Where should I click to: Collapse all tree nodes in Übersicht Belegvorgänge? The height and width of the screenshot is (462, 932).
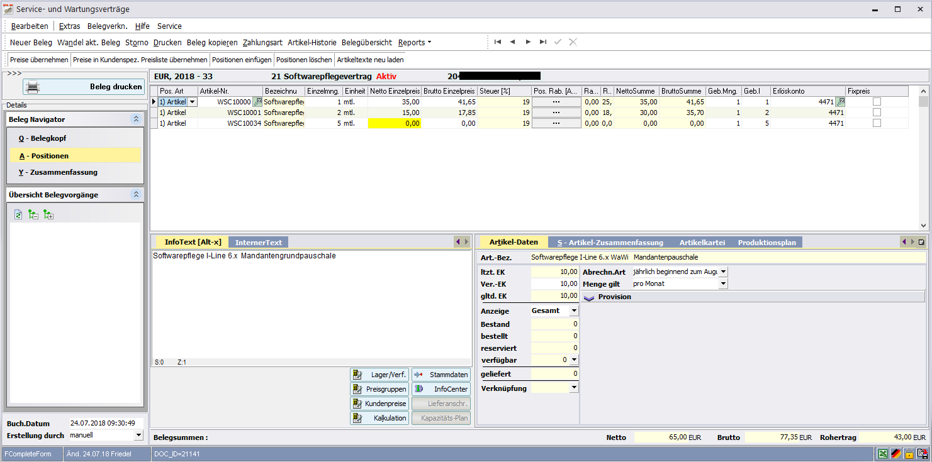(33, 215)
